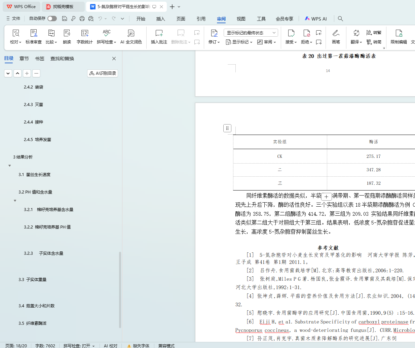
Task: Open the 字数统计 word count tool
Action: [84, 36]
